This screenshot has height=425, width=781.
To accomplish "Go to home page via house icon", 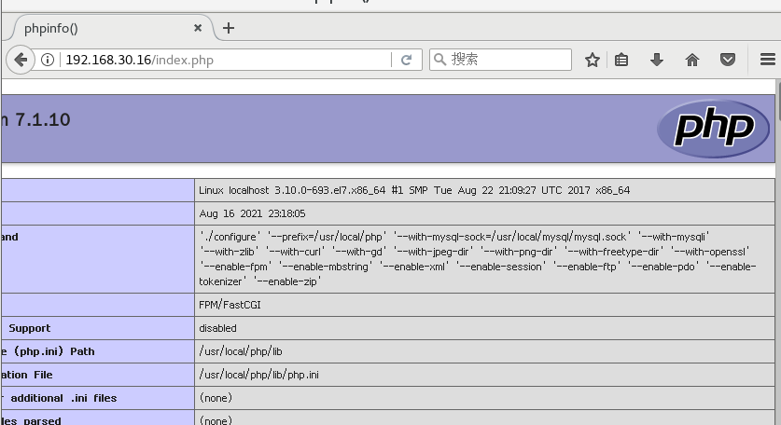I will coord(691,60).
